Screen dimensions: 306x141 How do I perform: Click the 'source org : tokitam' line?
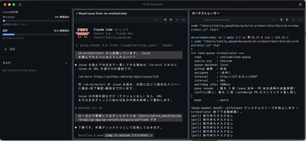tap(213, 61)
